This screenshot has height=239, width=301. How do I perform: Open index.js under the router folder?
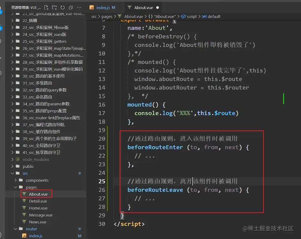[x=36, y=236]
